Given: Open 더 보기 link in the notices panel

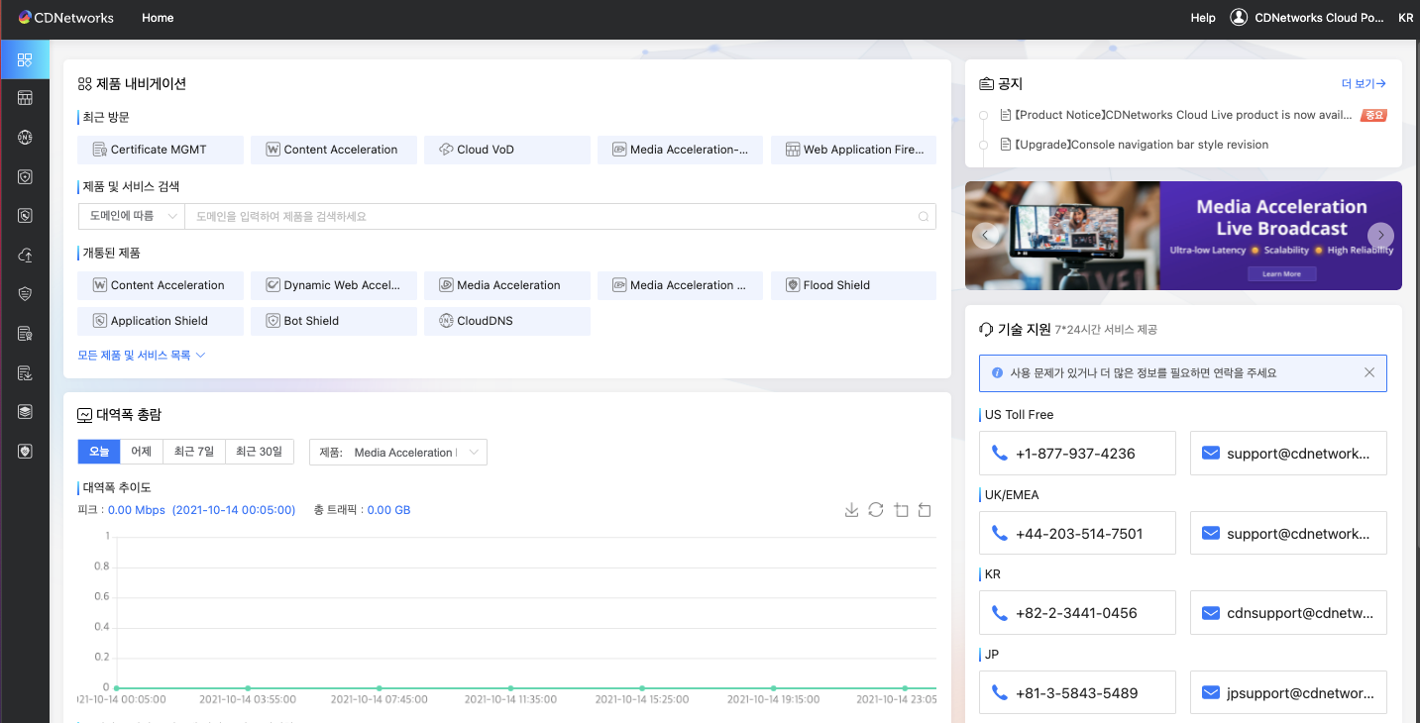Looking at the screenshot, I should pyautogui.click(x=1363, y=83).
